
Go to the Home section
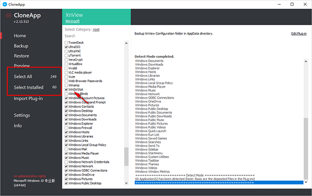pos(20,36)
